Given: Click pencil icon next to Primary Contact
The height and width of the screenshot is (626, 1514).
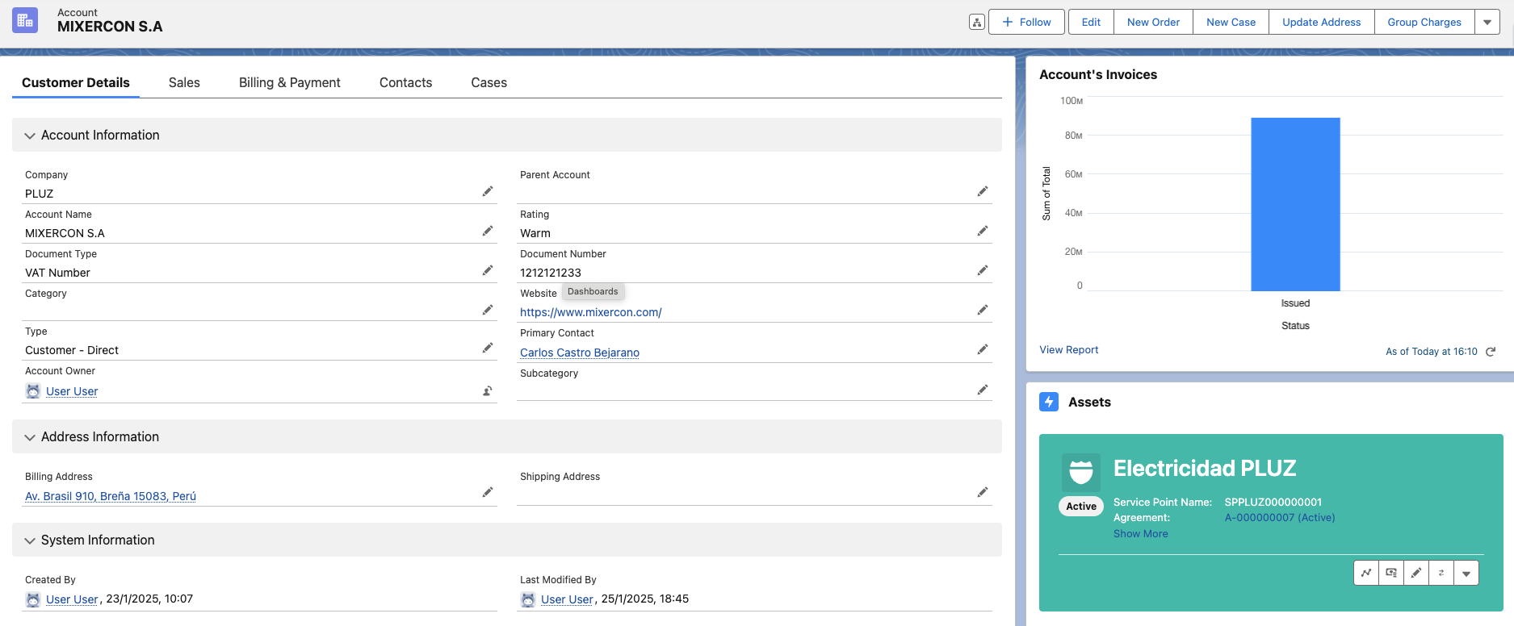Looking at the screenshot, I should pos(983,349).
